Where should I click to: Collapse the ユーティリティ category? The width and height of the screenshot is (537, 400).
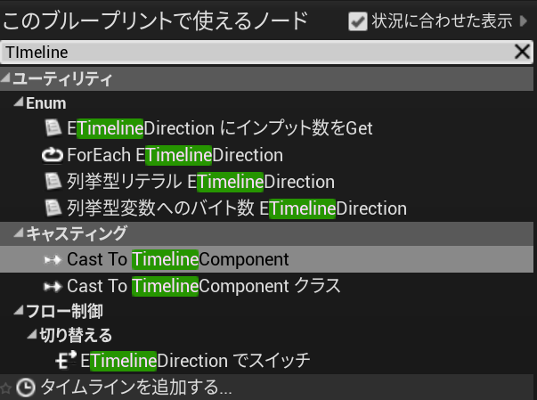(x=6, y=79)
